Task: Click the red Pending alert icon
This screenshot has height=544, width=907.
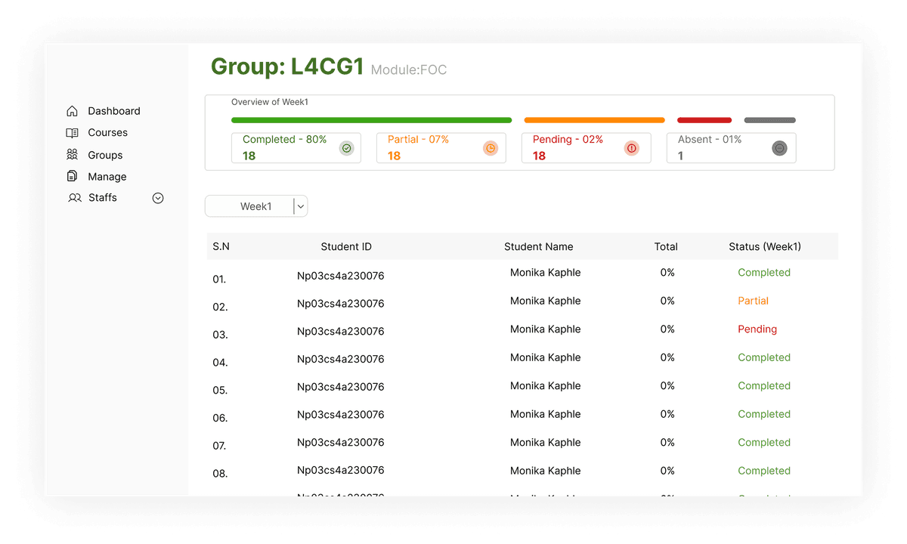Action: [x=631, y=148]
